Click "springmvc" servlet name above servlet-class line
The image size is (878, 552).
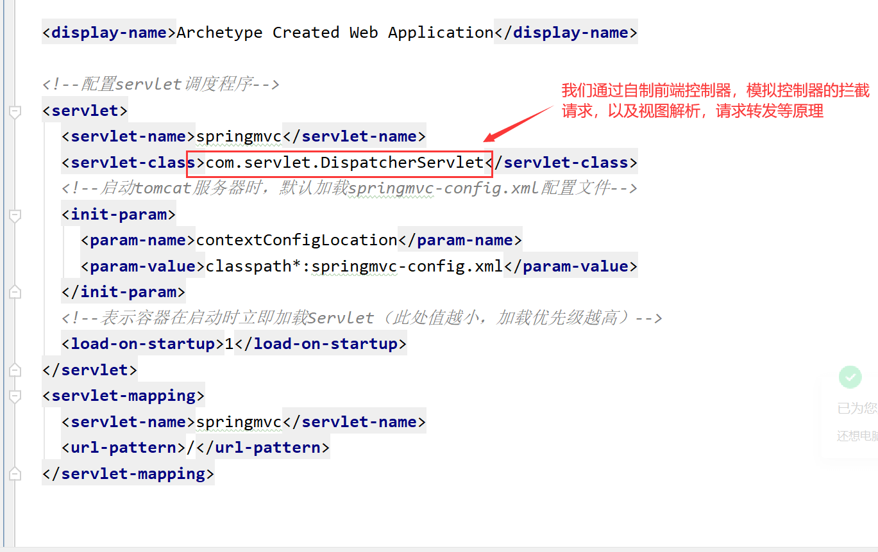239,136
